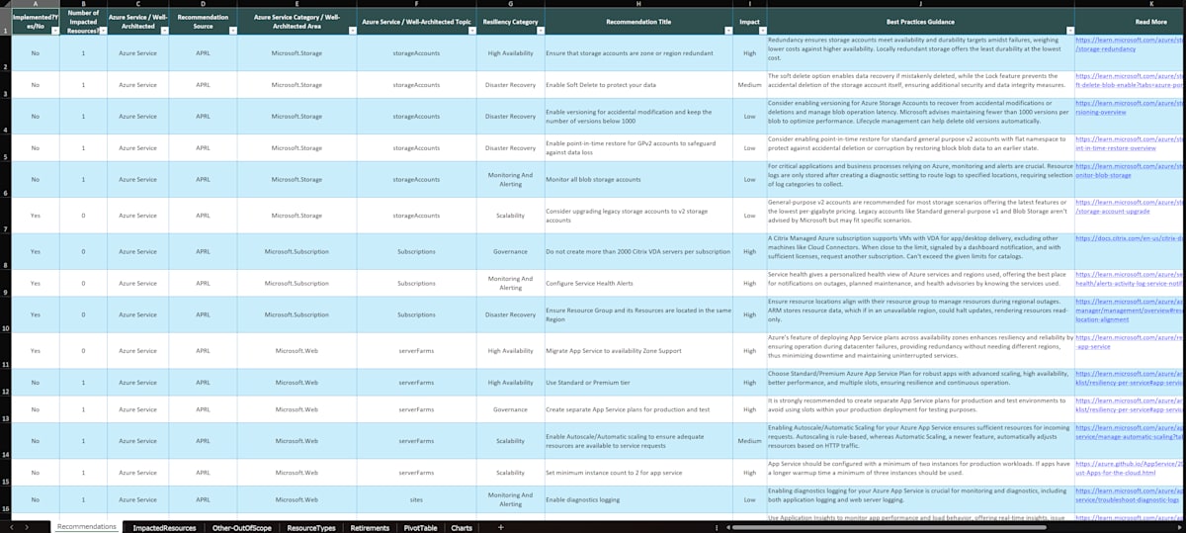Switch to the Charts sheet tab

[x=462, y=527]
